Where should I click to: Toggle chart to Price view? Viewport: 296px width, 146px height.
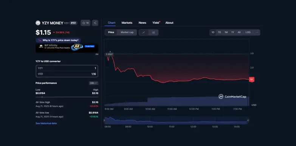pos(111,32)
